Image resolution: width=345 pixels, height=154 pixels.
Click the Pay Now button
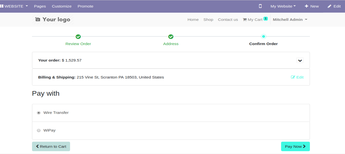pos(295,146)
